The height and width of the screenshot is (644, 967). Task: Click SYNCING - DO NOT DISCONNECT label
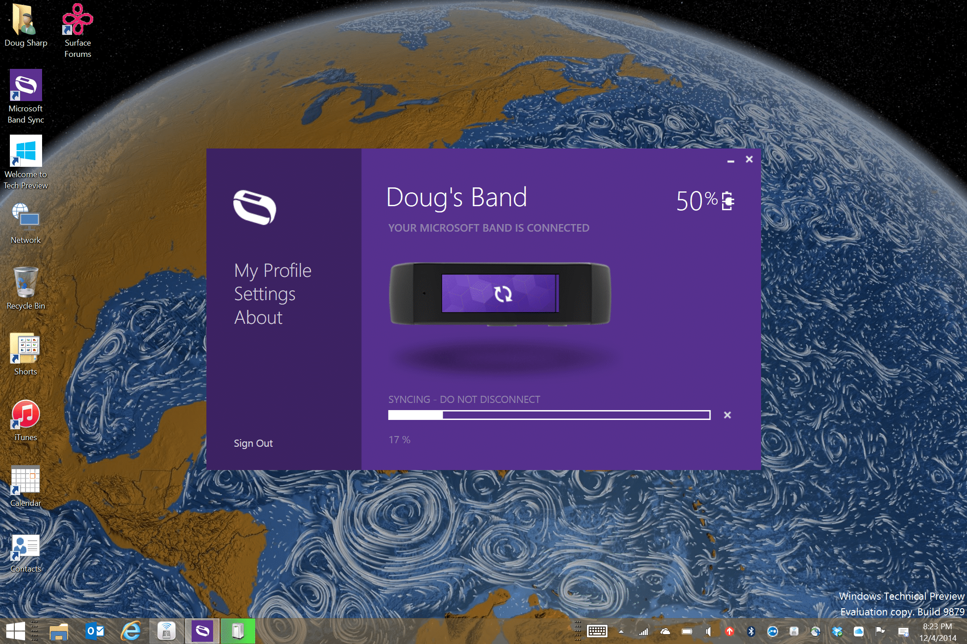[x=464, y=399]
